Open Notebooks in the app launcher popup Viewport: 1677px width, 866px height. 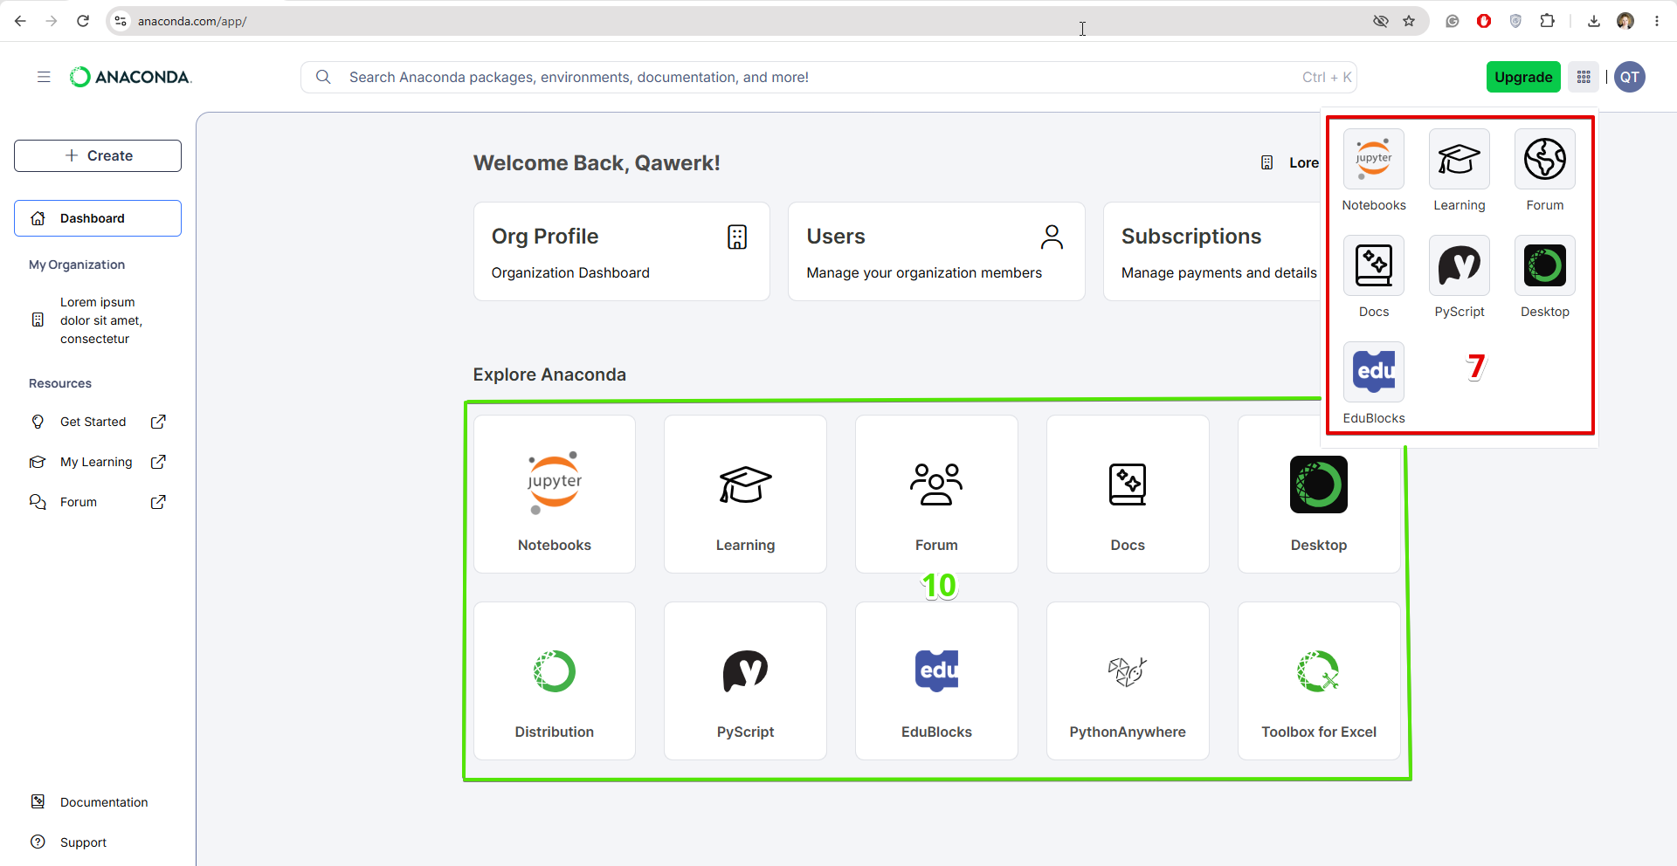click(x=1374, y=171)
